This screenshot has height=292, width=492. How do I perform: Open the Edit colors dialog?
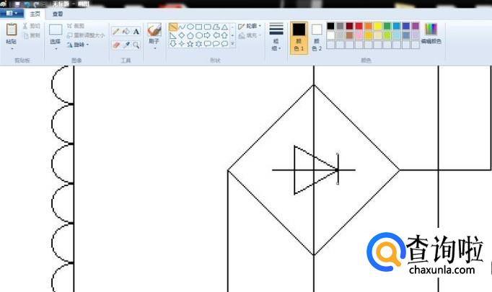[x=431, y=33]
